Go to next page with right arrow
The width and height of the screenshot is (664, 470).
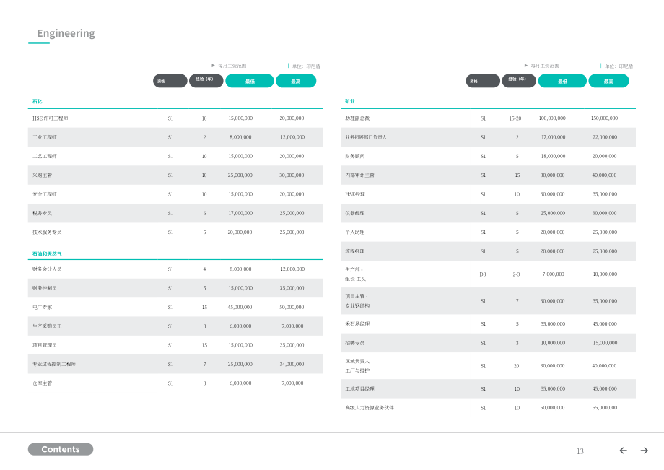pos(644,451)
